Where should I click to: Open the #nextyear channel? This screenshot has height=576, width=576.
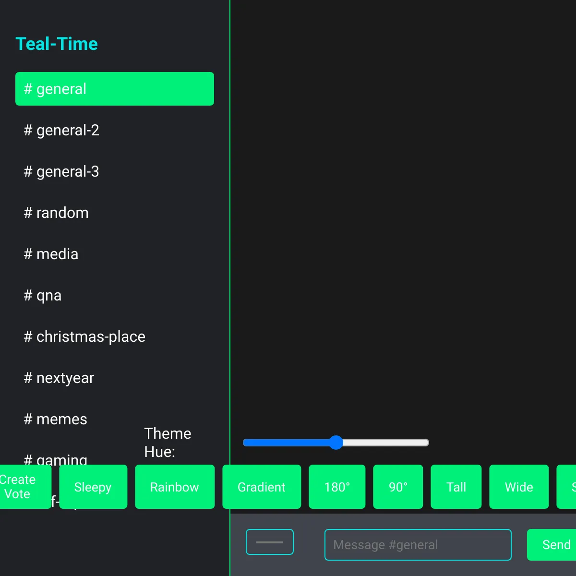[x=59, y=378]
